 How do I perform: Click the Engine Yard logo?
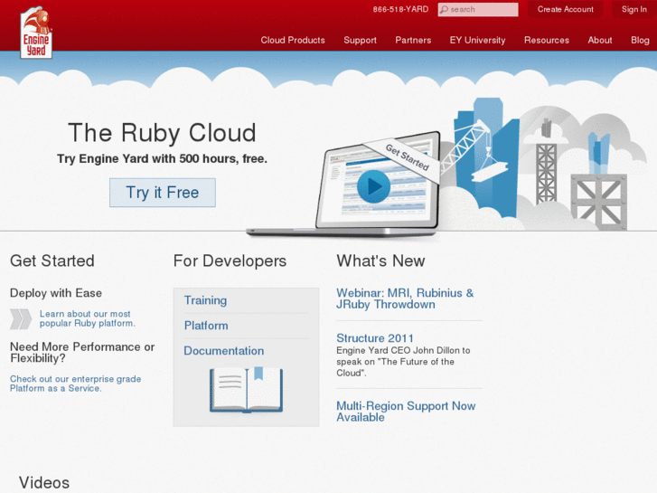[x=36, y=33]
